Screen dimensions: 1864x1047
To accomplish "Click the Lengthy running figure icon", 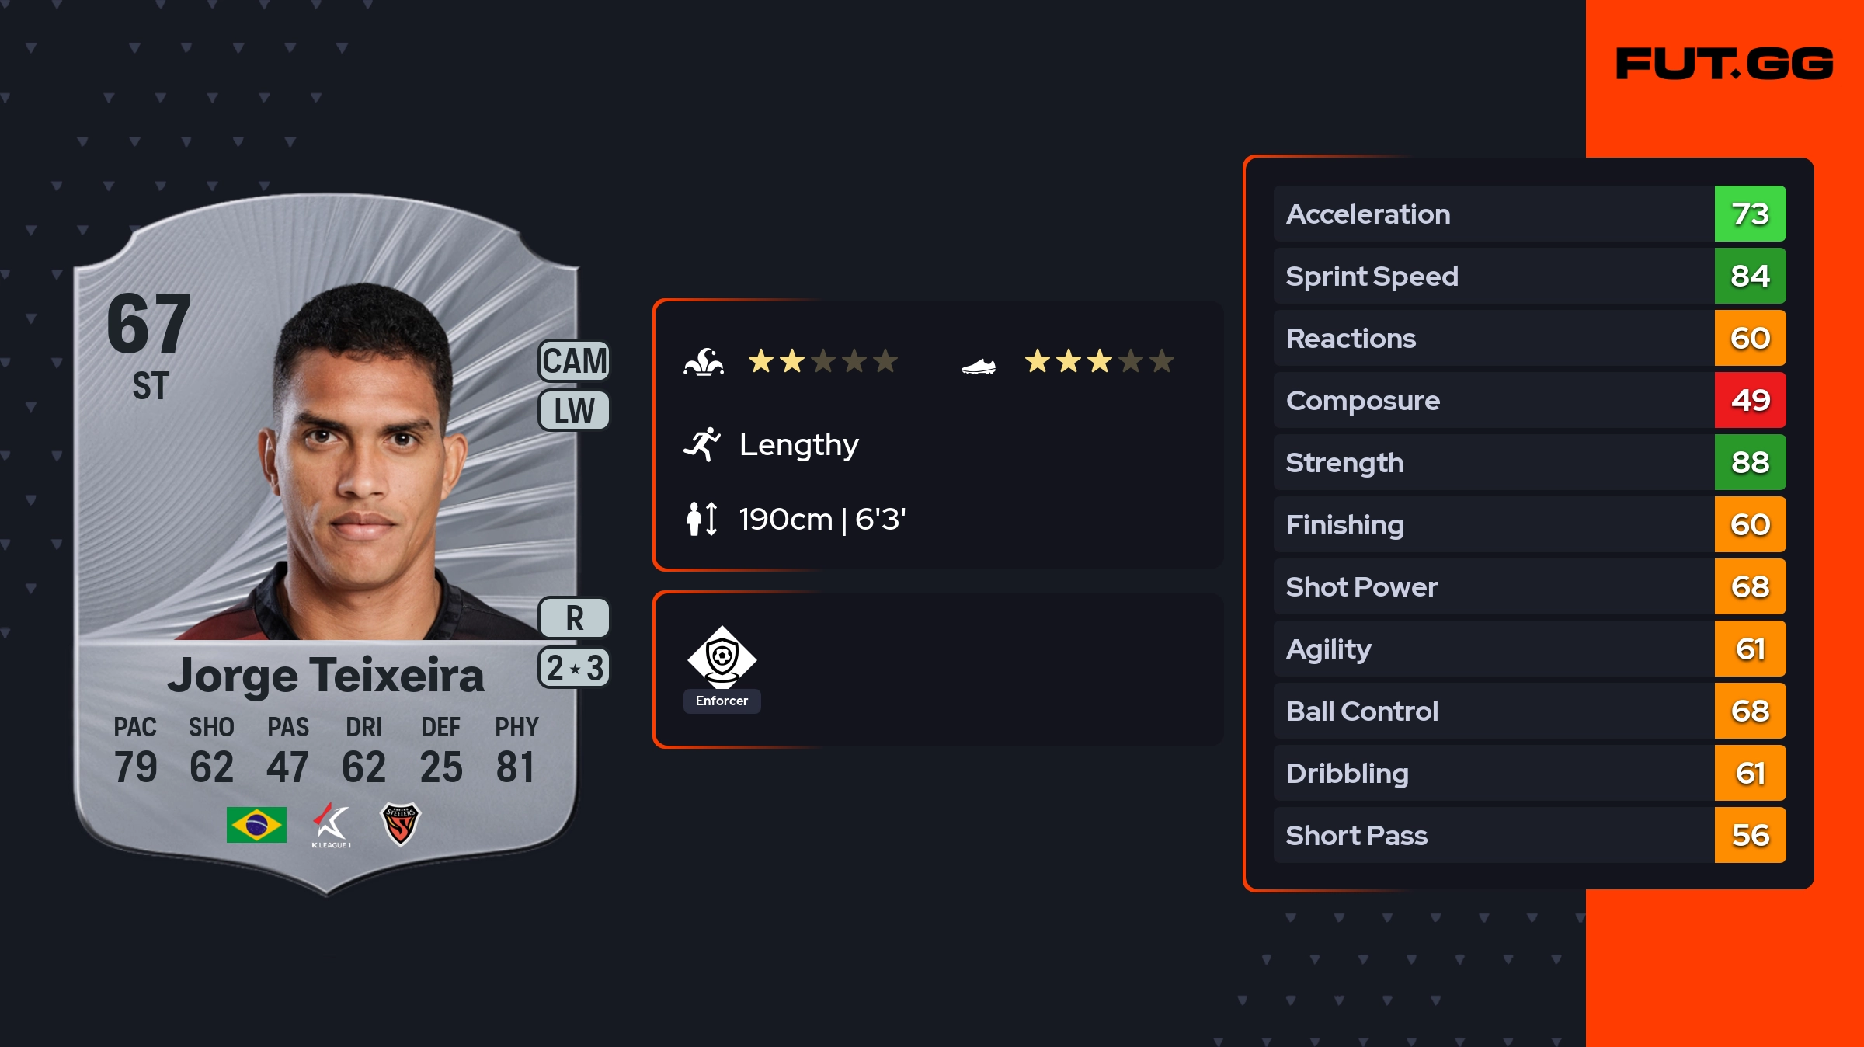I will (x=702, y=444).
